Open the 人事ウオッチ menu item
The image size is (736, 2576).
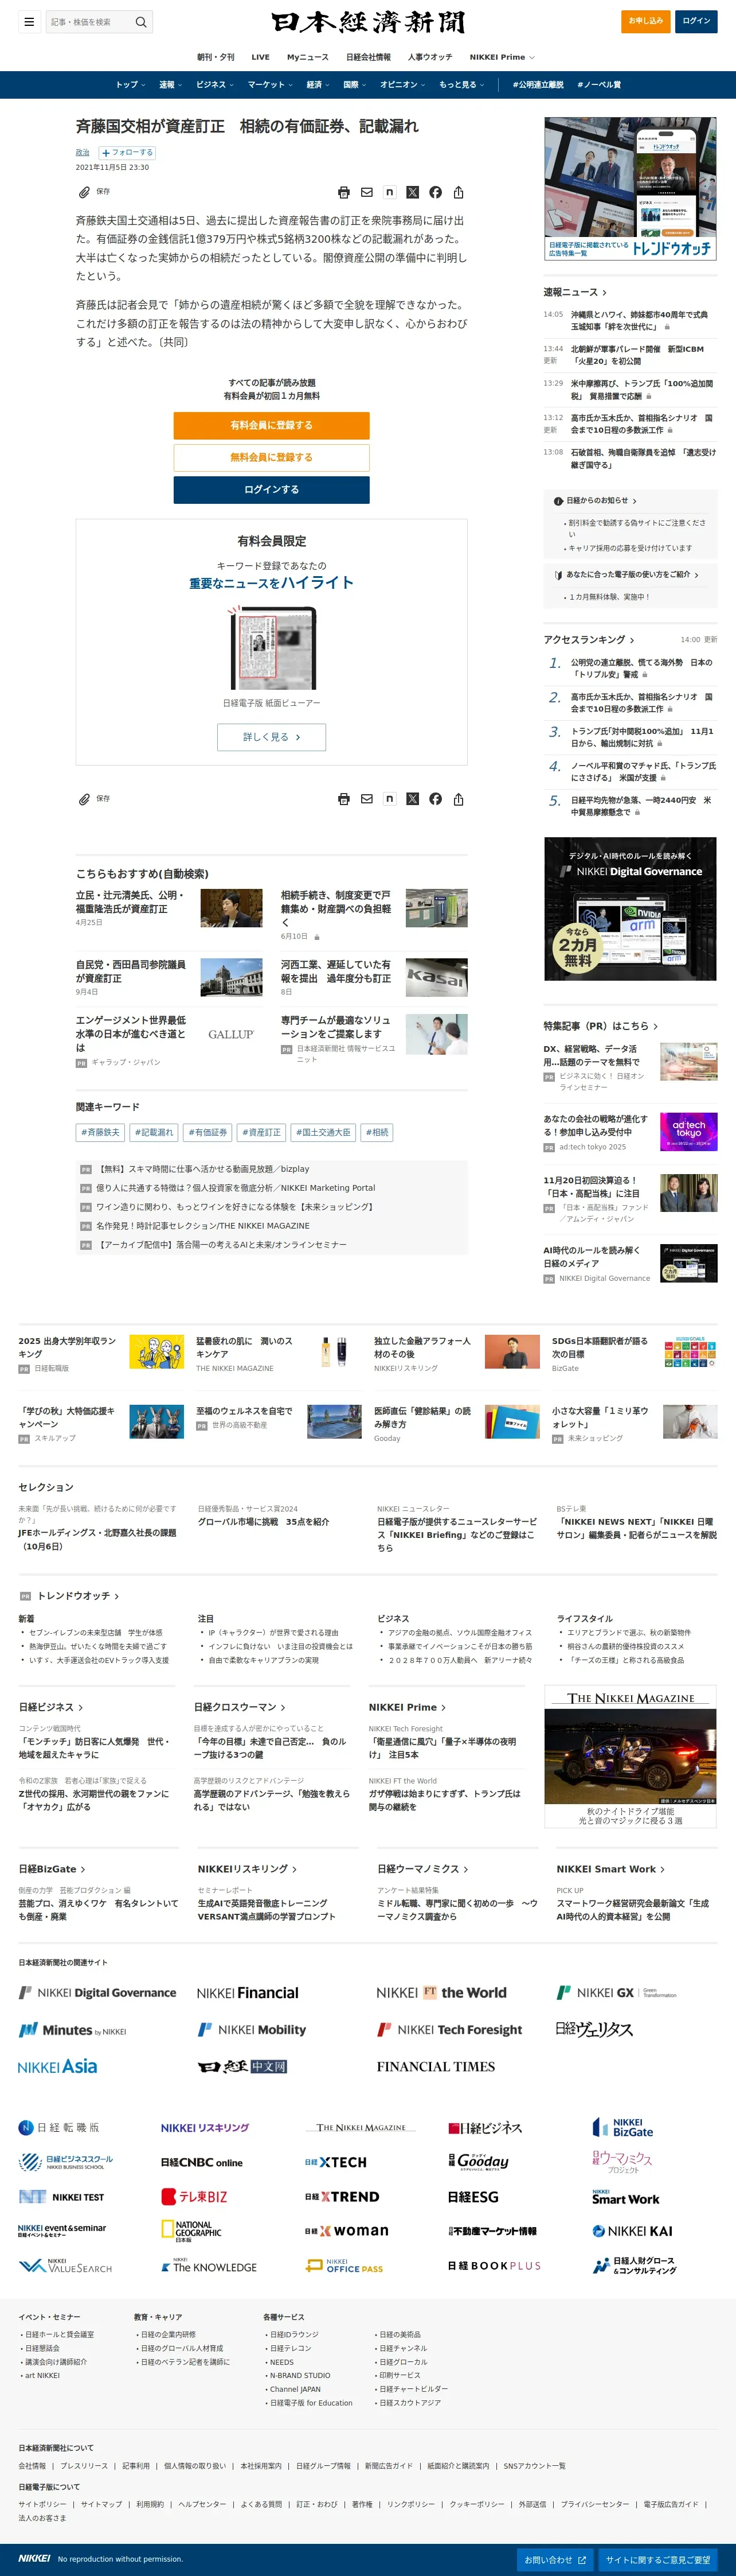(429, 57)
